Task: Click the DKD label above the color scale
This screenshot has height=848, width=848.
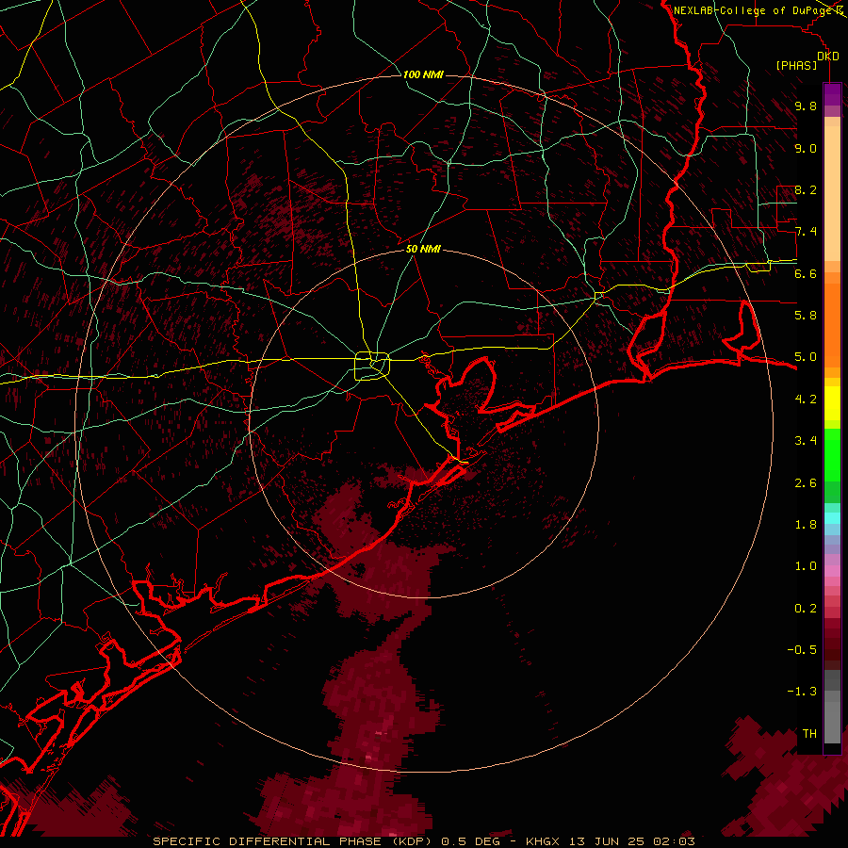Action: coord(827,57)
